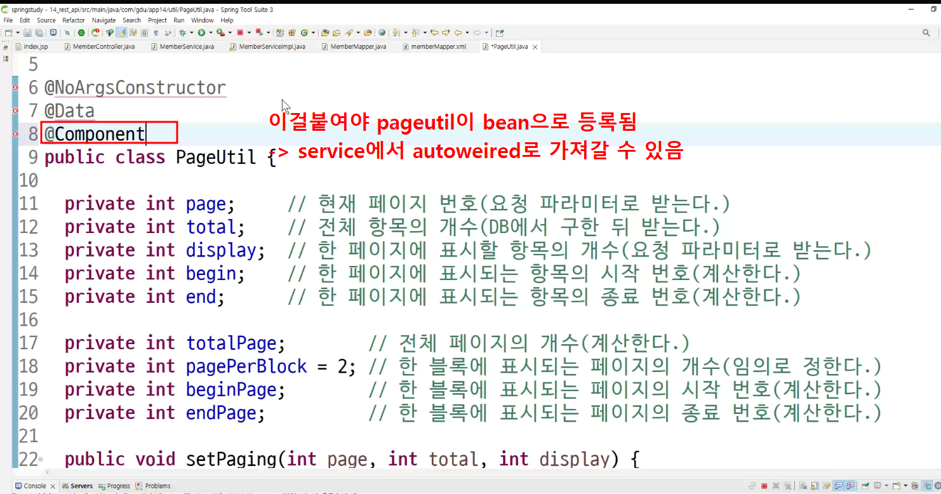Open the green Boot Dashboard icon
This screenshot has height=494, width=941.
81,32
